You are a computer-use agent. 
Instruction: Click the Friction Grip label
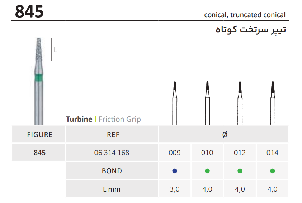point(119,119)
